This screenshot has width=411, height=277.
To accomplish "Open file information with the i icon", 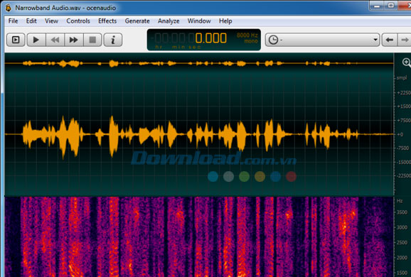I will click(x=113, y=40).
